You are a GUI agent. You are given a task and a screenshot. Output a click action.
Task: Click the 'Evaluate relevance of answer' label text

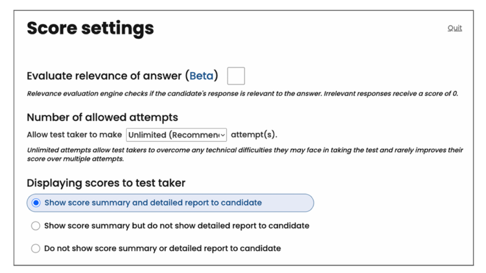(104, 76)
